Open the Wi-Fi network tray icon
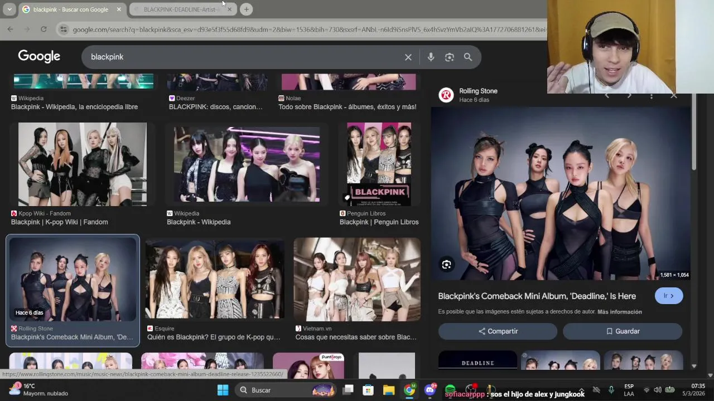The height and width of the screenshot is (401, 714). 647,390
